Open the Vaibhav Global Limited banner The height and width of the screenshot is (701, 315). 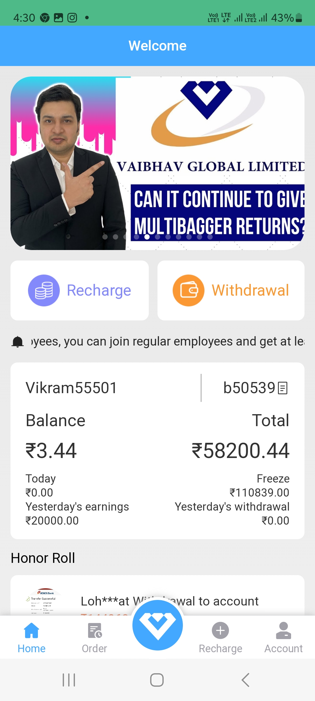pyautogui.click(x=157, y=163)
